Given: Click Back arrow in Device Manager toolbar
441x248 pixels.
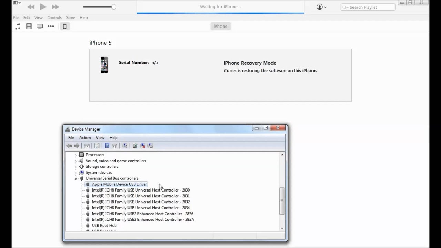Looking at the screenshot, I should tap(69, 146).
